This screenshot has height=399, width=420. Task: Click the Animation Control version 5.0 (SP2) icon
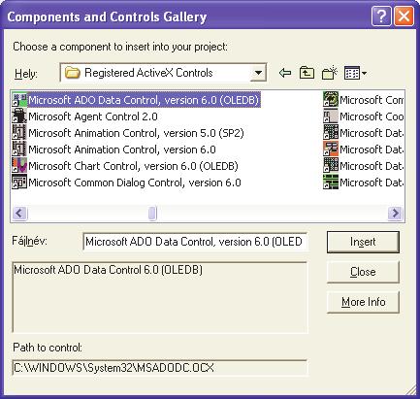19,133
